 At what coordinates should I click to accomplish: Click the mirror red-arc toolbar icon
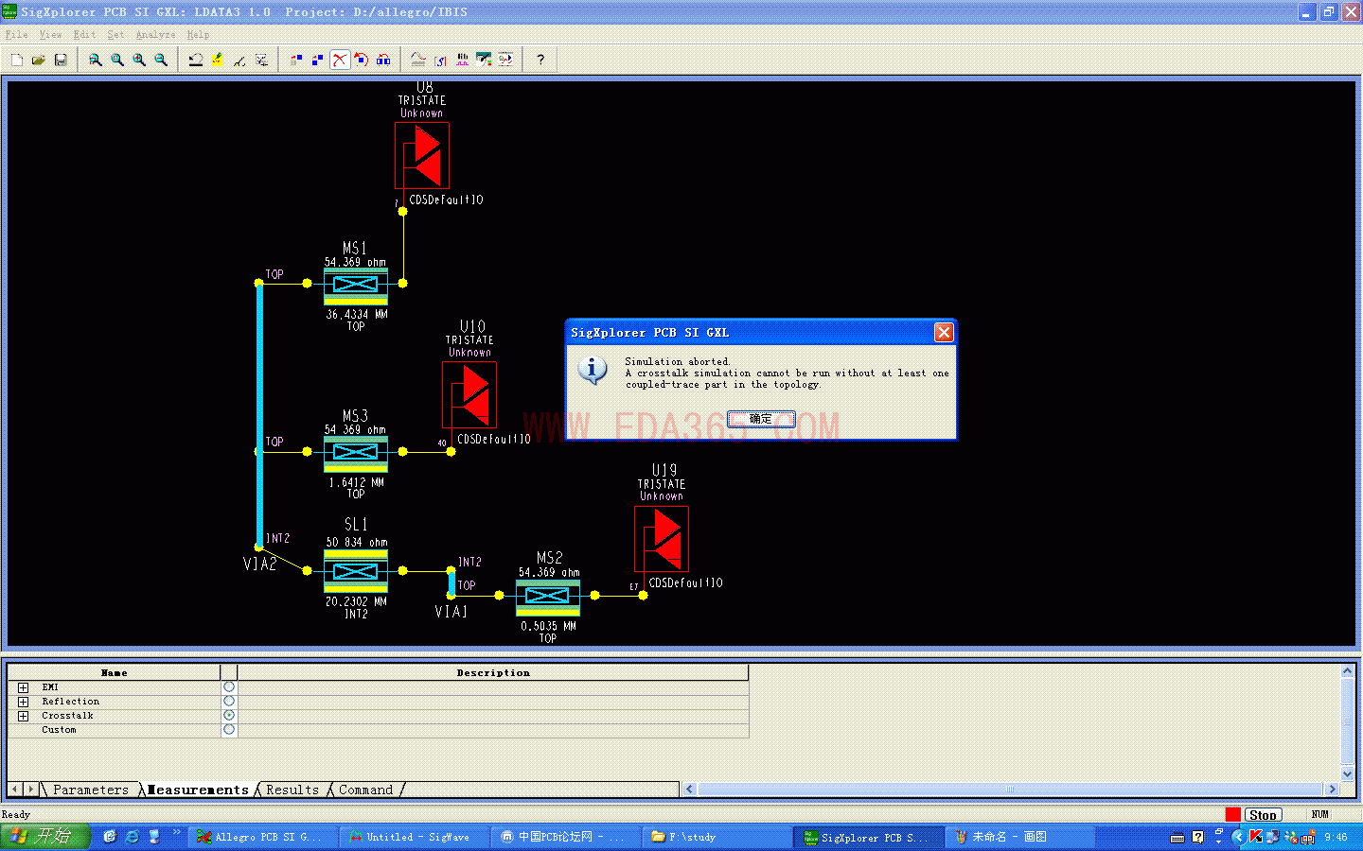[x=383, y=60]
